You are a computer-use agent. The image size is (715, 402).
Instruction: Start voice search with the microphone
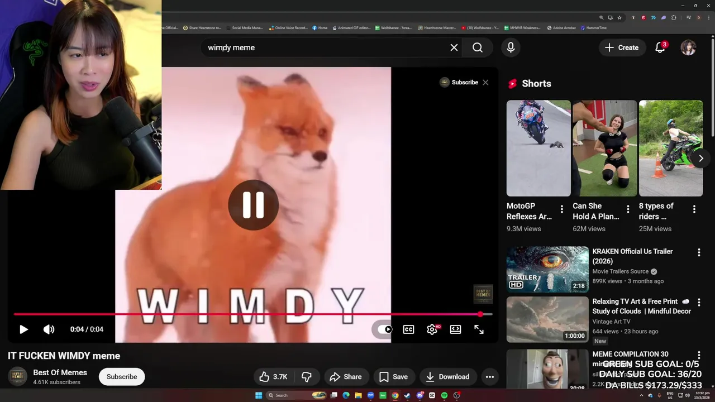click(511, 47)
